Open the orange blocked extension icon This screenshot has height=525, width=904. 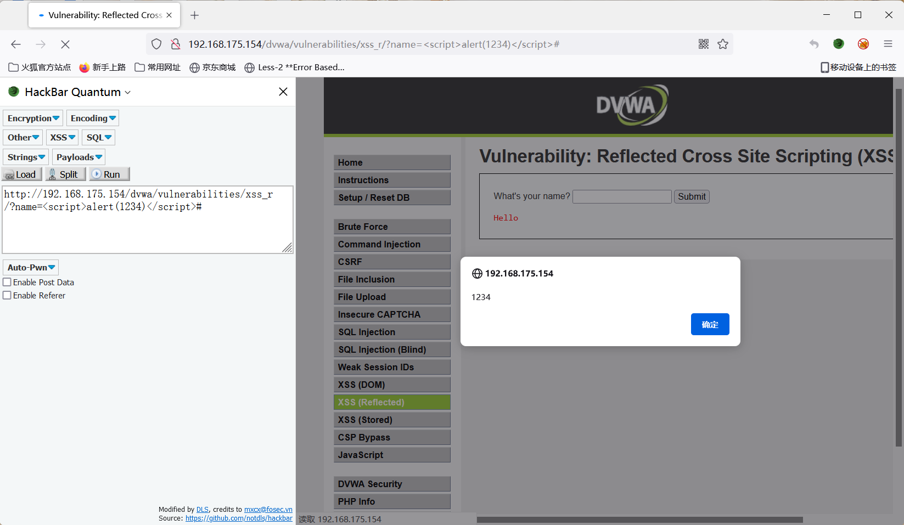coord(863,44)
